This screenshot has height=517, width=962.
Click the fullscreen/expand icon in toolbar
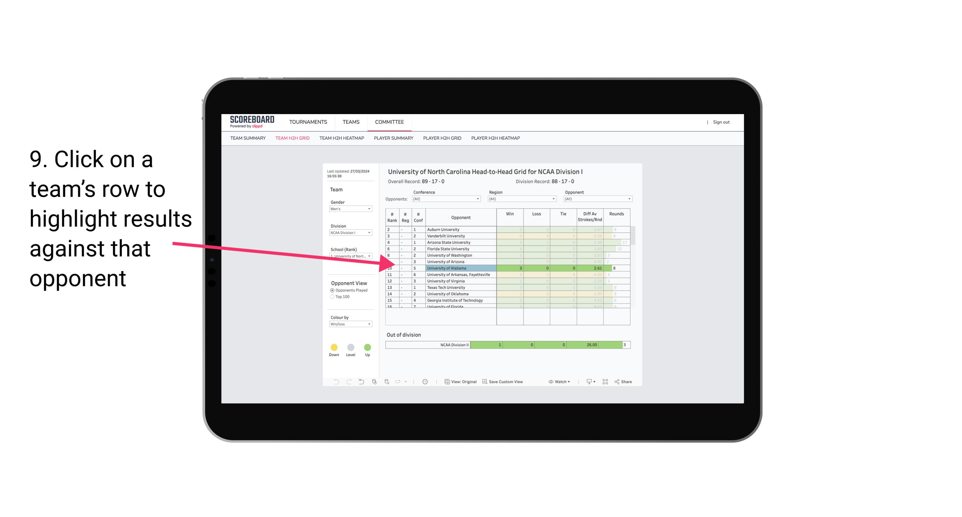click(x=605, y=382)
